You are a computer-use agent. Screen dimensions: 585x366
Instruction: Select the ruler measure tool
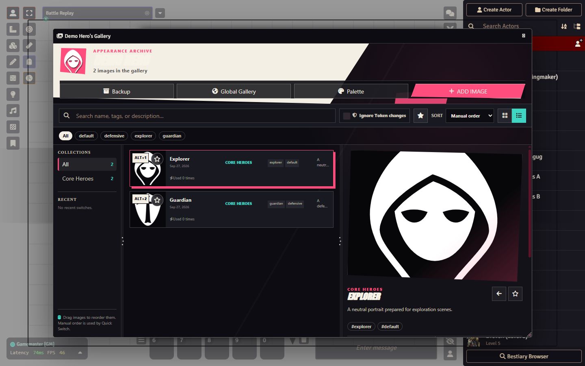click(x=29, y=46)
